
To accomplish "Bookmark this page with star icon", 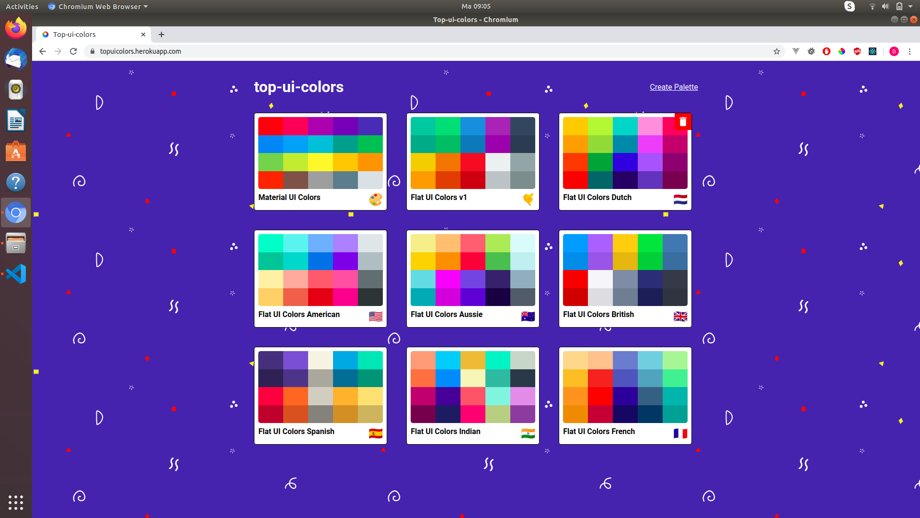I will pos(777,51).
